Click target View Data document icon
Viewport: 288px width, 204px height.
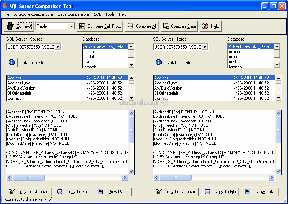click(248, 192)
